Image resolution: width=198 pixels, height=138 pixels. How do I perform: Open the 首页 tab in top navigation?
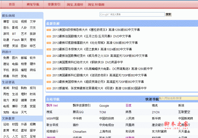click(12, 4)
